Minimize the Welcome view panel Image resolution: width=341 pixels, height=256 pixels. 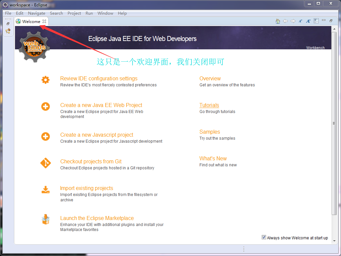pos(324,20)
